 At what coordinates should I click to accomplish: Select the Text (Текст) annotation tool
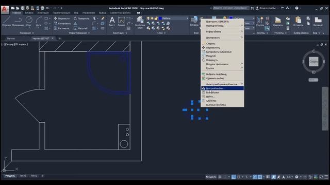(x=112, y=22)
